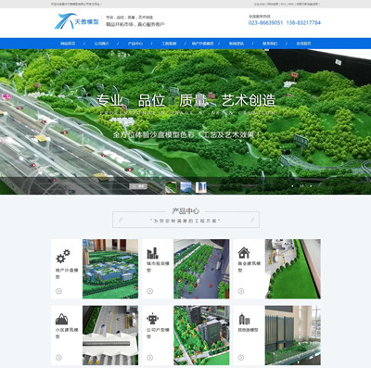The image size is (371, 368).
Task: Click the circled arrow under 地产沙盘模型
Action: pos(58,291)
